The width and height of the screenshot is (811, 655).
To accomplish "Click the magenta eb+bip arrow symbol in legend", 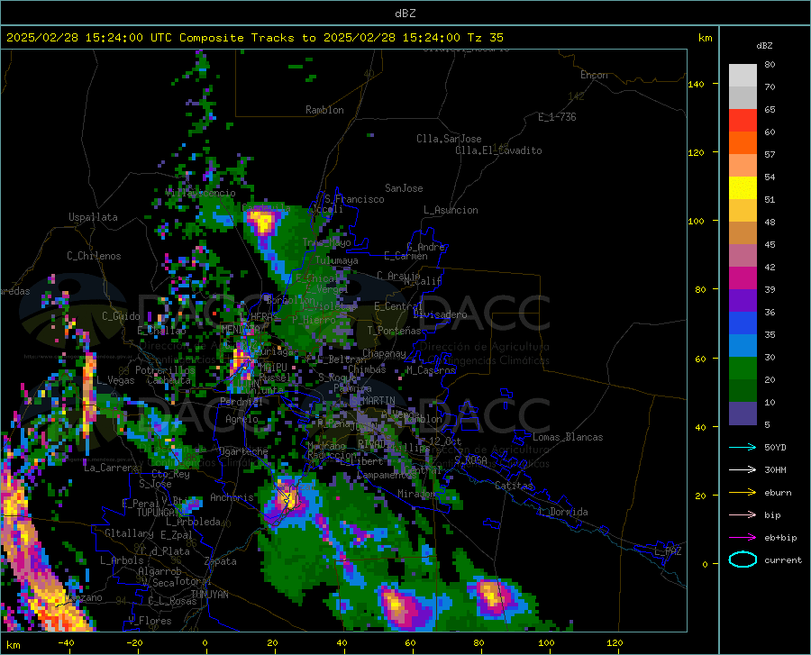I will [743, 537].
